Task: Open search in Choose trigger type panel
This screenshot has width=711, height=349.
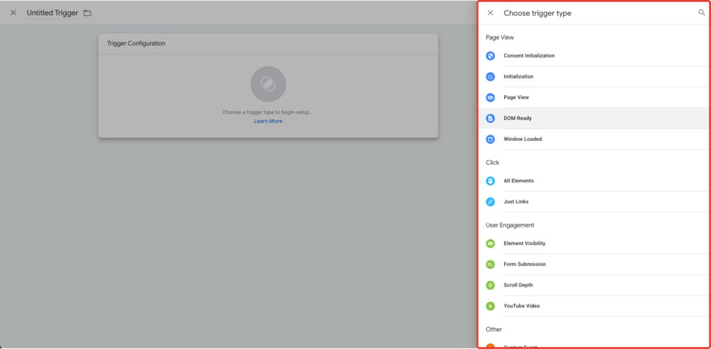Action: point(701,12)
